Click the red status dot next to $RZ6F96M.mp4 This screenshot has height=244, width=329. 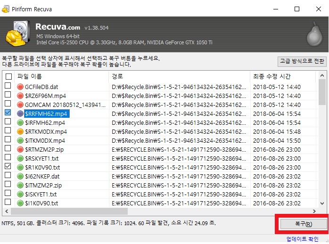pyautogui.click(x=20, y=96)
